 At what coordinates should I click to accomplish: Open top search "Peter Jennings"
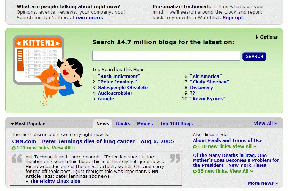tap(117, 82)
